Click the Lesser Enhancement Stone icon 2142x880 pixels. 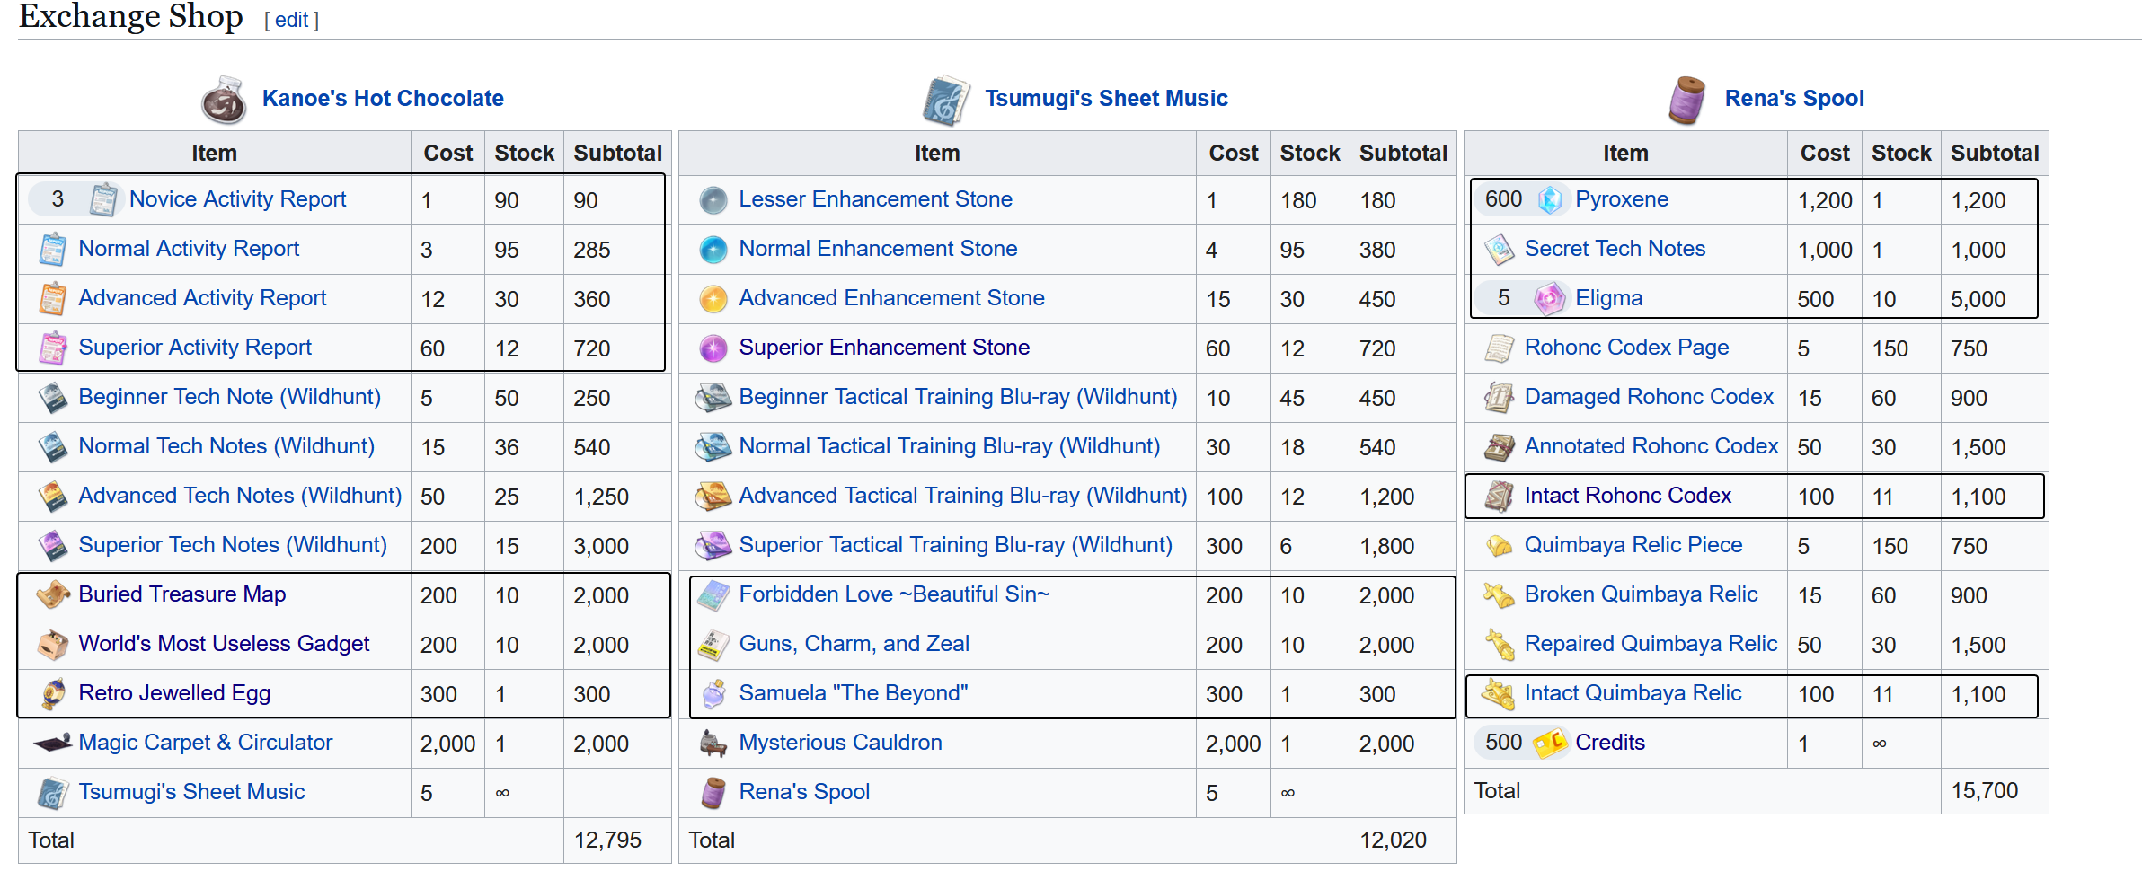713,199
